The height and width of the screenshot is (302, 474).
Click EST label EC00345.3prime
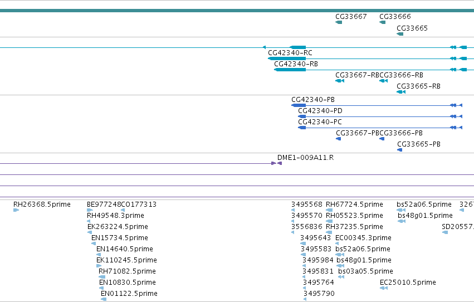point(363,238)
